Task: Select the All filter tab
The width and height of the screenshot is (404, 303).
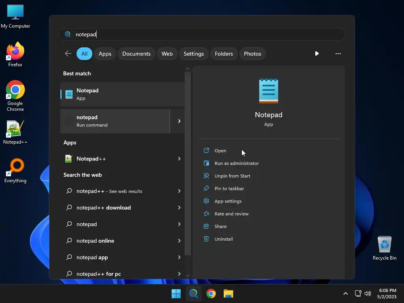Action: [84, 54]
